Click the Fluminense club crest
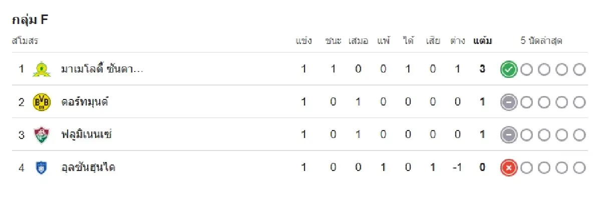 click(x=42, y=135)
